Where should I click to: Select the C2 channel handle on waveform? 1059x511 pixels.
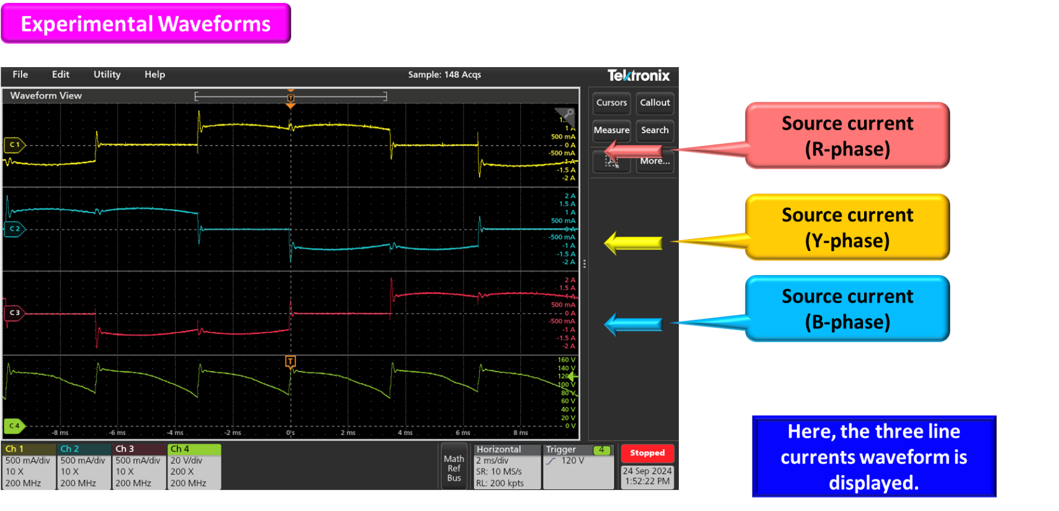click(x=14, y=229)
